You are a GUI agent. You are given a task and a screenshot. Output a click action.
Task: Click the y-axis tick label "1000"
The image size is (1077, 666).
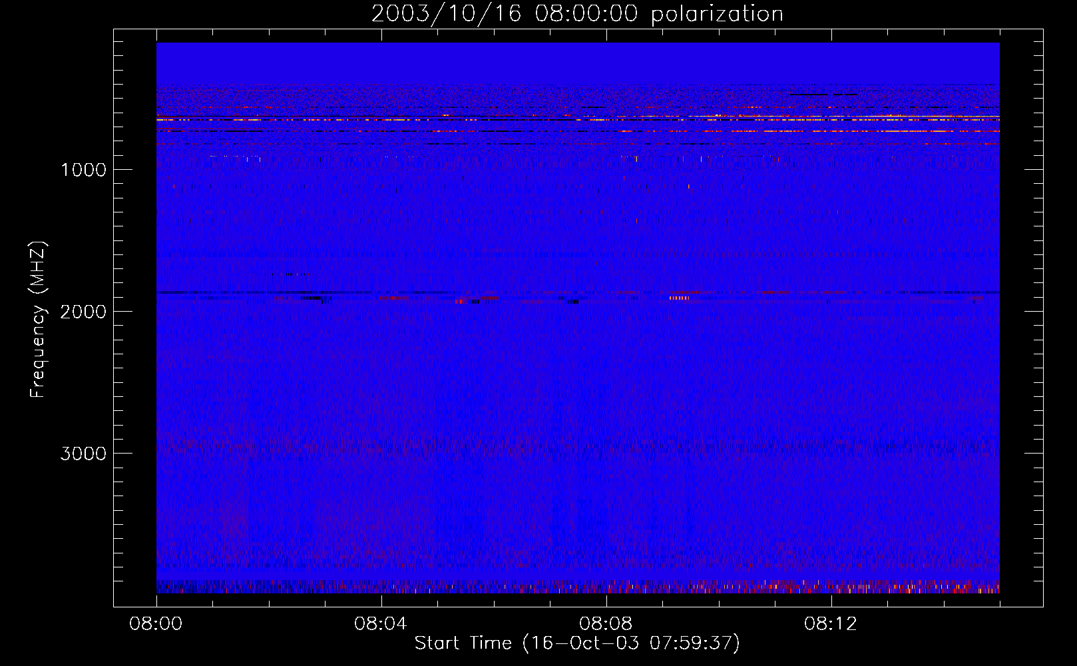(x=84, y=170)
